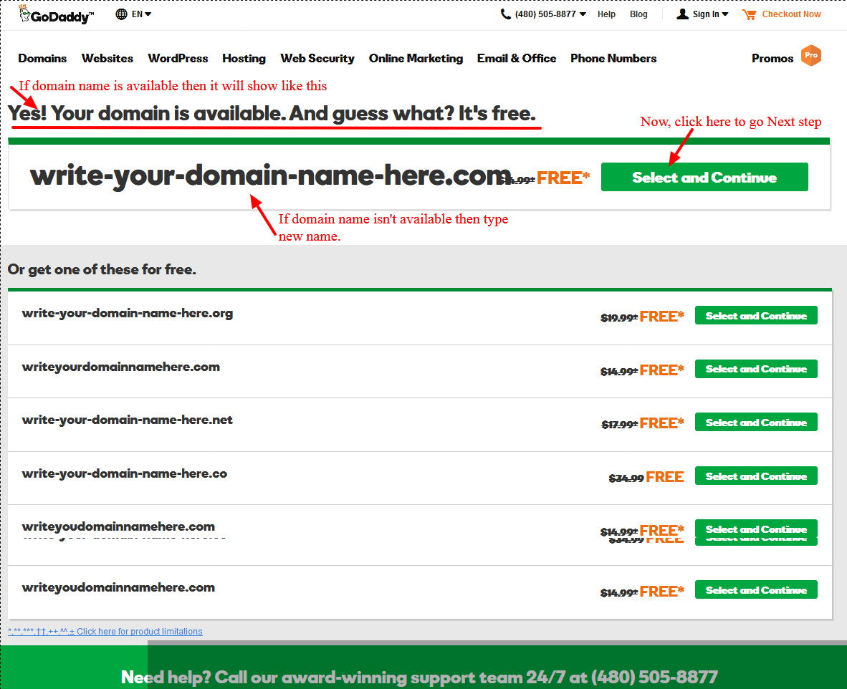Viewport: 847px width, 689px height.
Task: Select and Continue for the first writeyourdomainnamehere.com
Action: click(x=756, y=369)
